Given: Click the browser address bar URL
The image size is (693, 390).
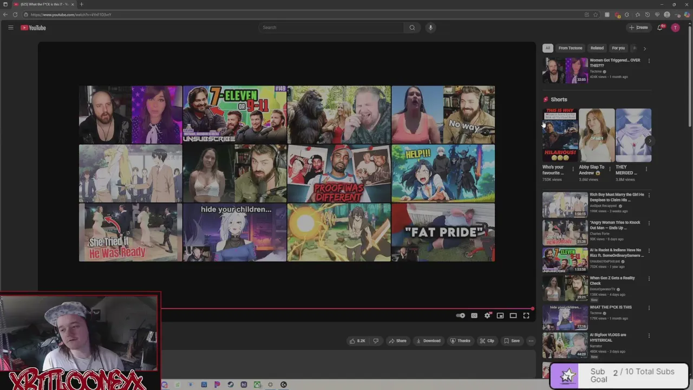Looking at the screenshot, I should 71,15.
